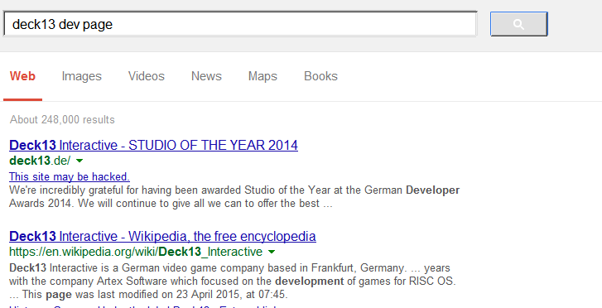The height and width of the screenshot is (308, 602).
Task: Open the Books tab
Action: 320,76
